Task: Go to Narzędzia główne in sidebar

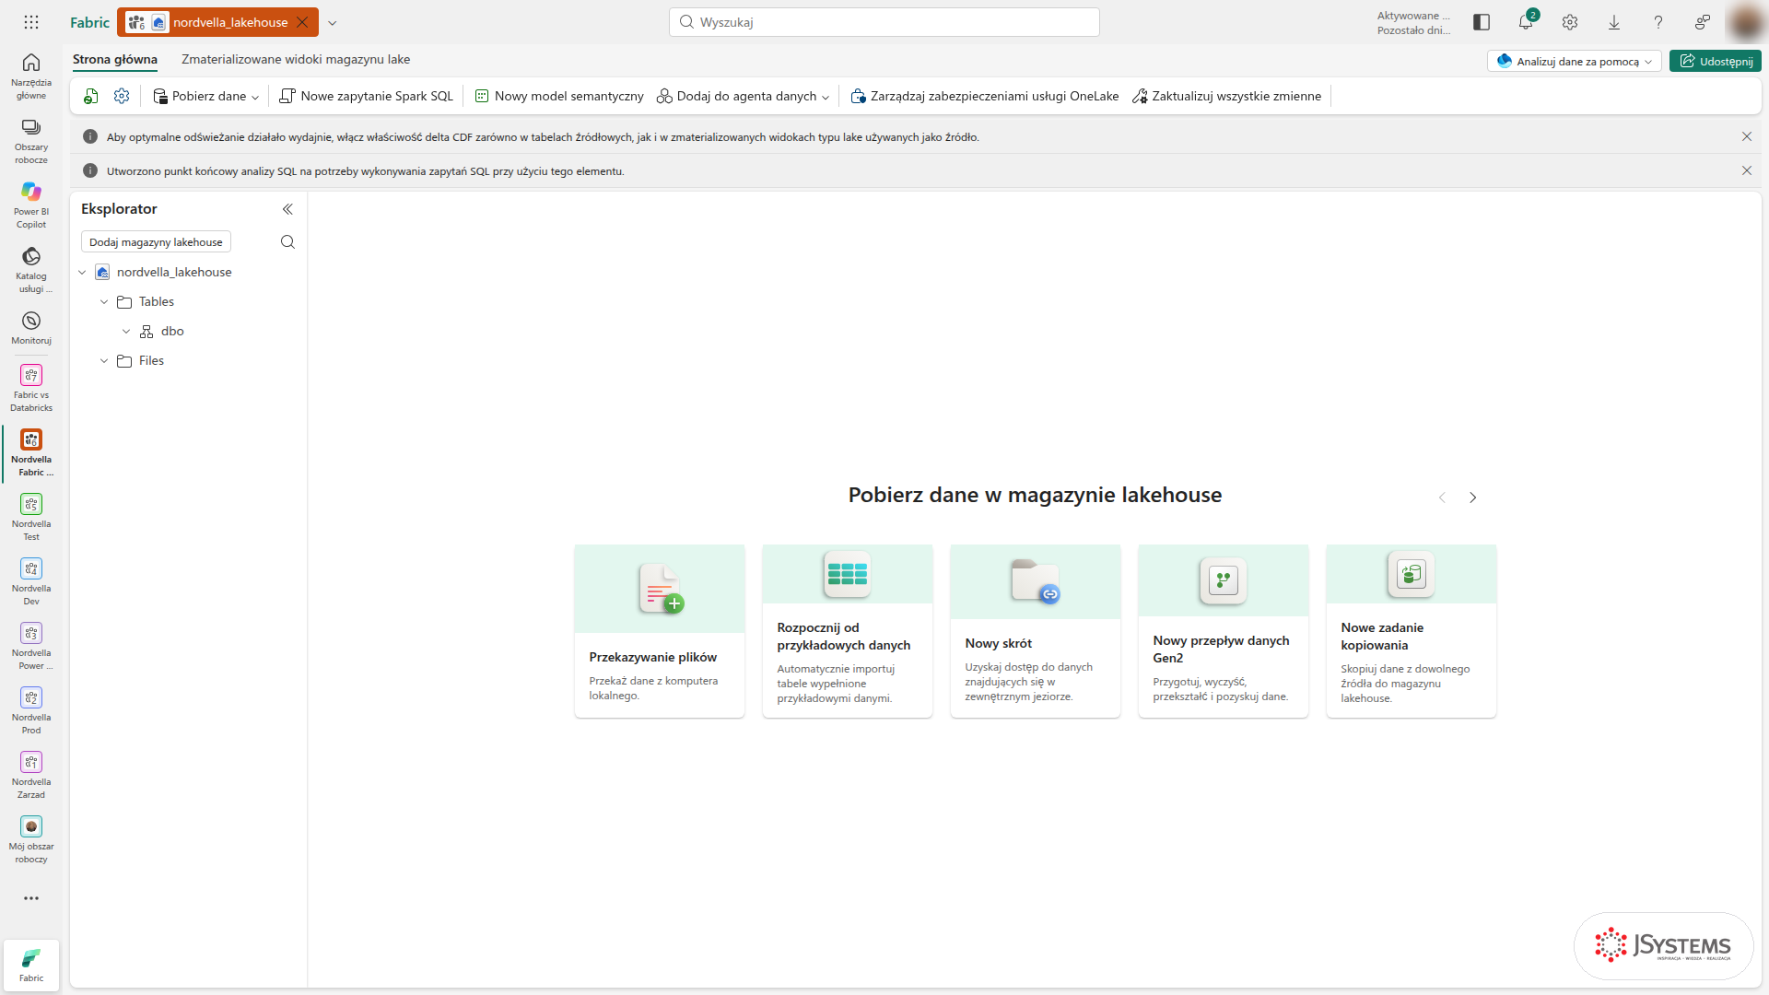Action: click(x=31, y=76)
